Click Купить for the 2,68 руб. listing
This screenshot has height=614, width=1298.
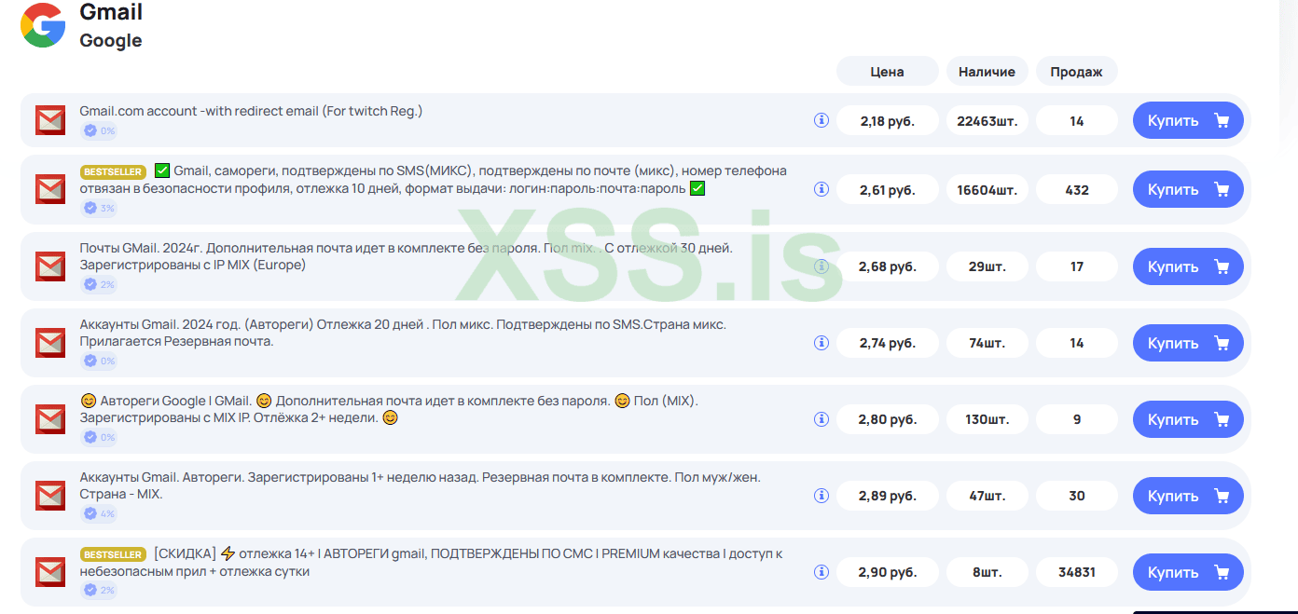(1188, 266)
